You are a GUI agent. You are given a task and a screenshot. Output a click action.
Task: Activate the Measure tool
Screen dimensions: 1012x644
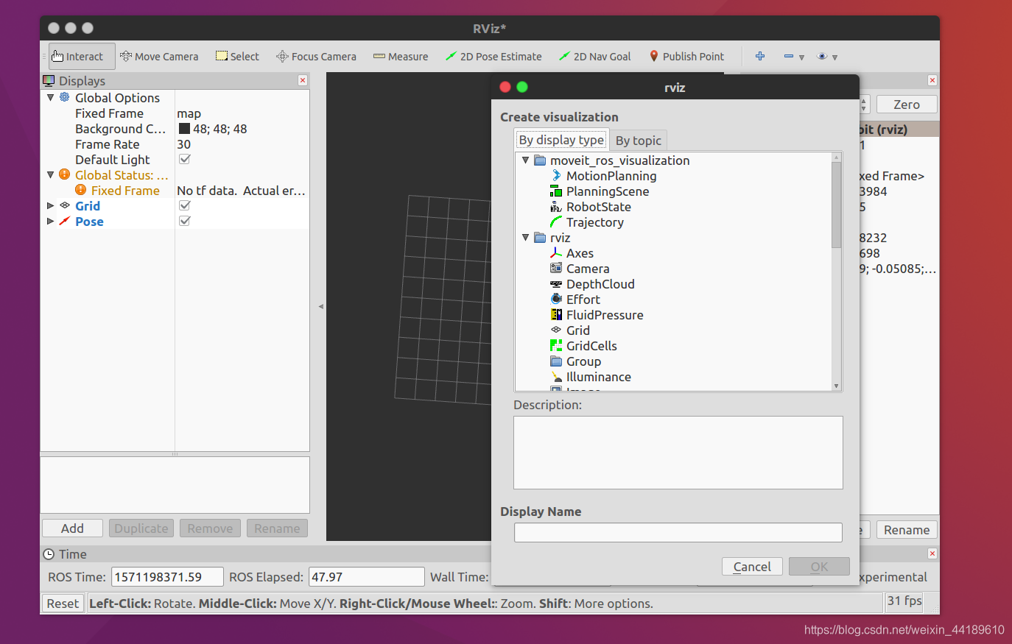coord(401,57)
